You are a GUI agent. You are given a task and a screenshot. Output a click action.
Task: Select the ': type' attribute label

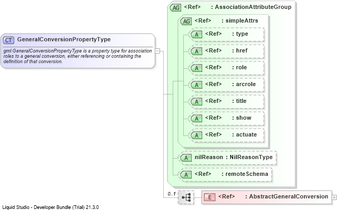point(240,34)
